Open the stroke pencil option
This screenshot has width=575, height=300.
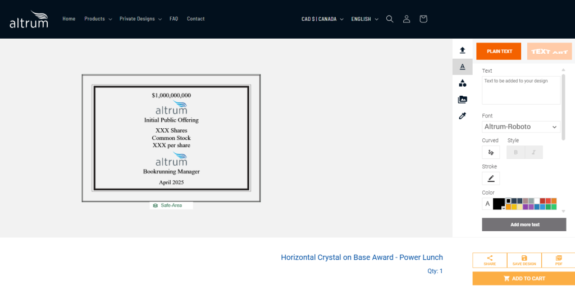(491, 179)
